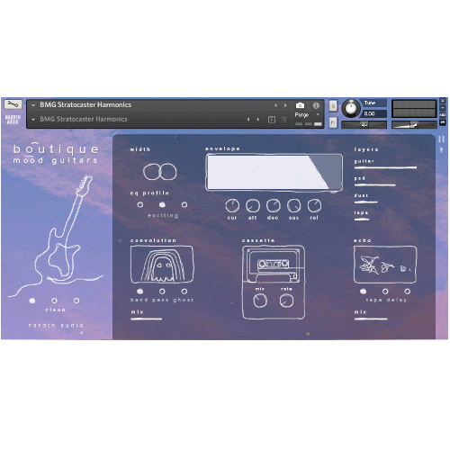Screen dimensions: 450x450
Task: Click the cassette 'mix' knob
Action: click(260, 301)
